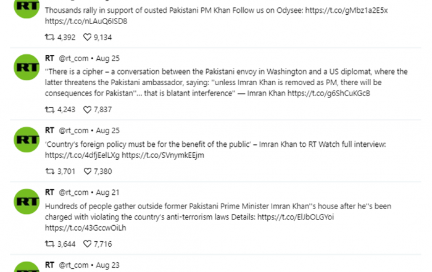432x272 pixels.
Task: Retweet the post with 3,644 retweets
Action: (49, 244)
